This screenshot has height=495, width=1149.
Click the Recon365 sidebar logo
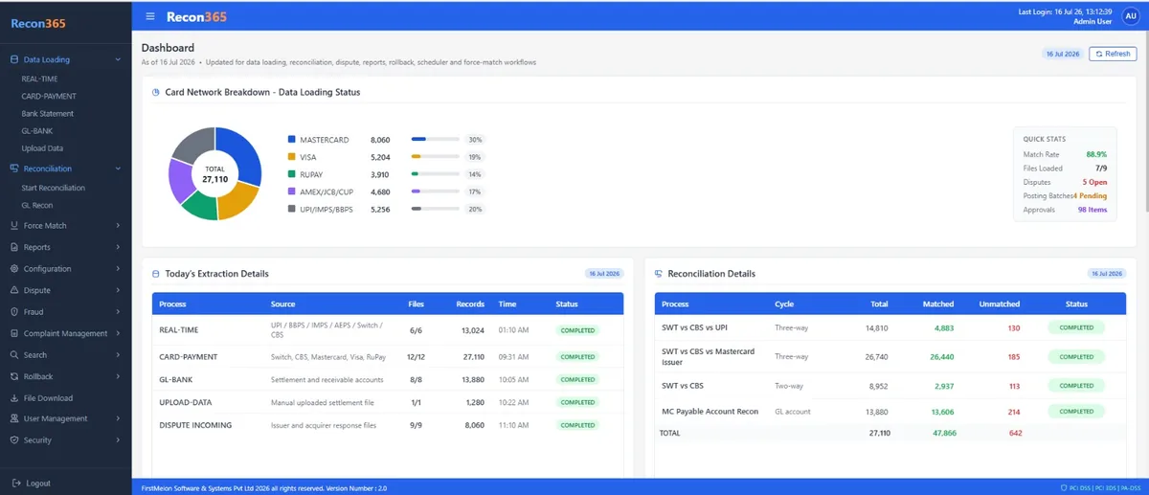point(38,23)
